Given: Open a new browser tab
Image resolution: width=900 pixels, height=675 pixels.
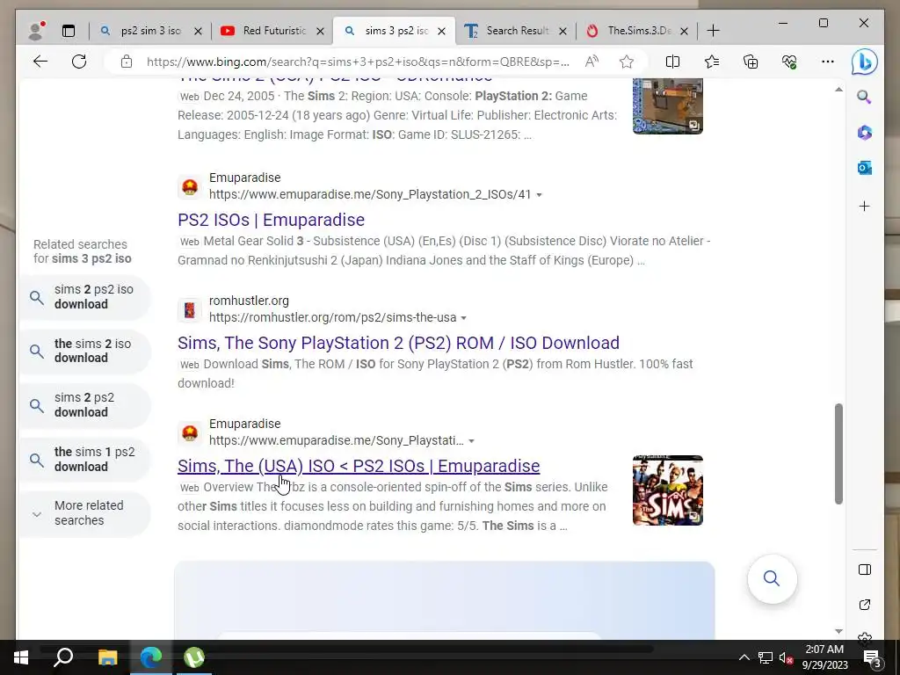Looking at the screenshot, I should [713, 31].
